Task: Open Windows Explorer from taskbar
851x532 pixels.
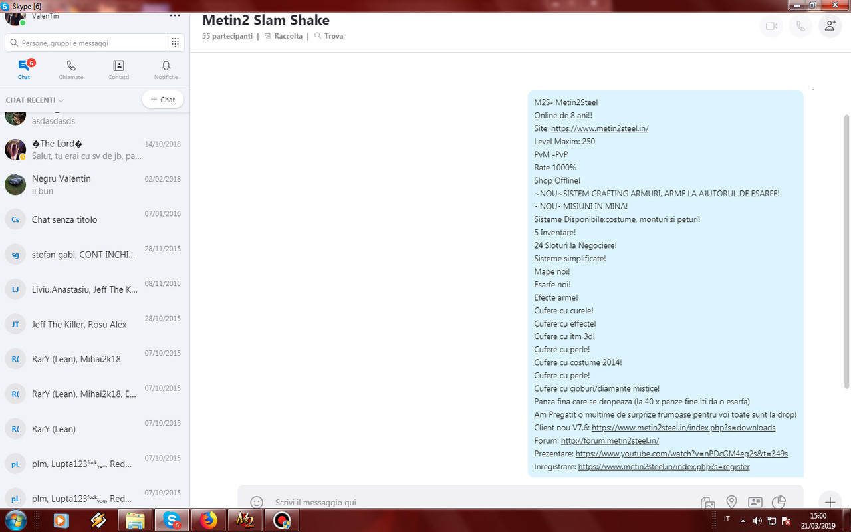Action: click(x=135, y=520)
